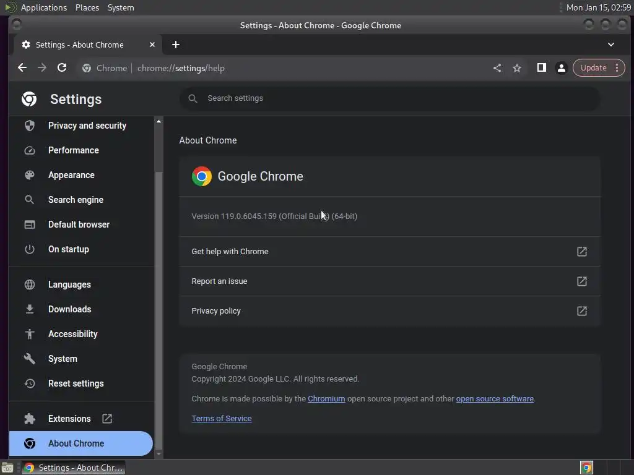
Task: Open the Appearance settings section
Action: (71, 175)
